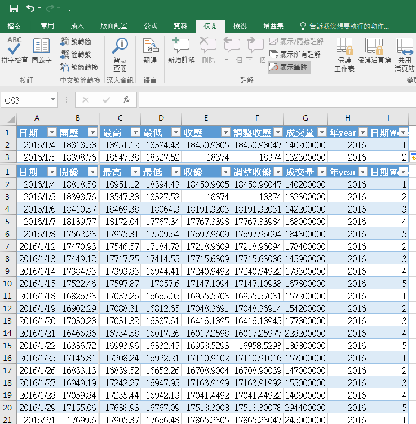Viewport: 416px width, 424px height.
Task: Open 智慧查閱 smart lookup
Action: click(x=120, y=55)
